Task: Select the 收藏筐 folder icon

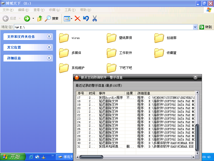Action: point(159,53)
